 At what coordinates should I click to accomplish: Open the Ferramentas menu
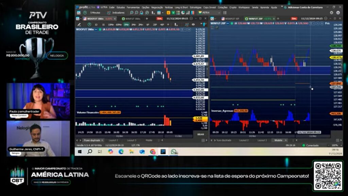133,7
